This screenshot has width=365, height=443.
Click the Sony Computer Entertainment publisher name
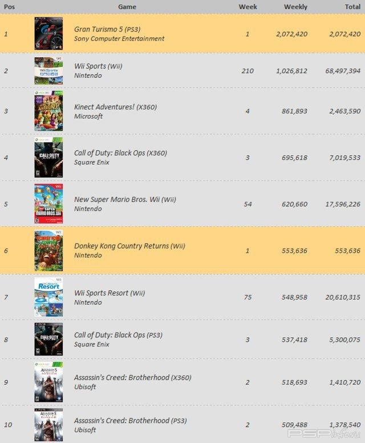(x=119, y=39)
